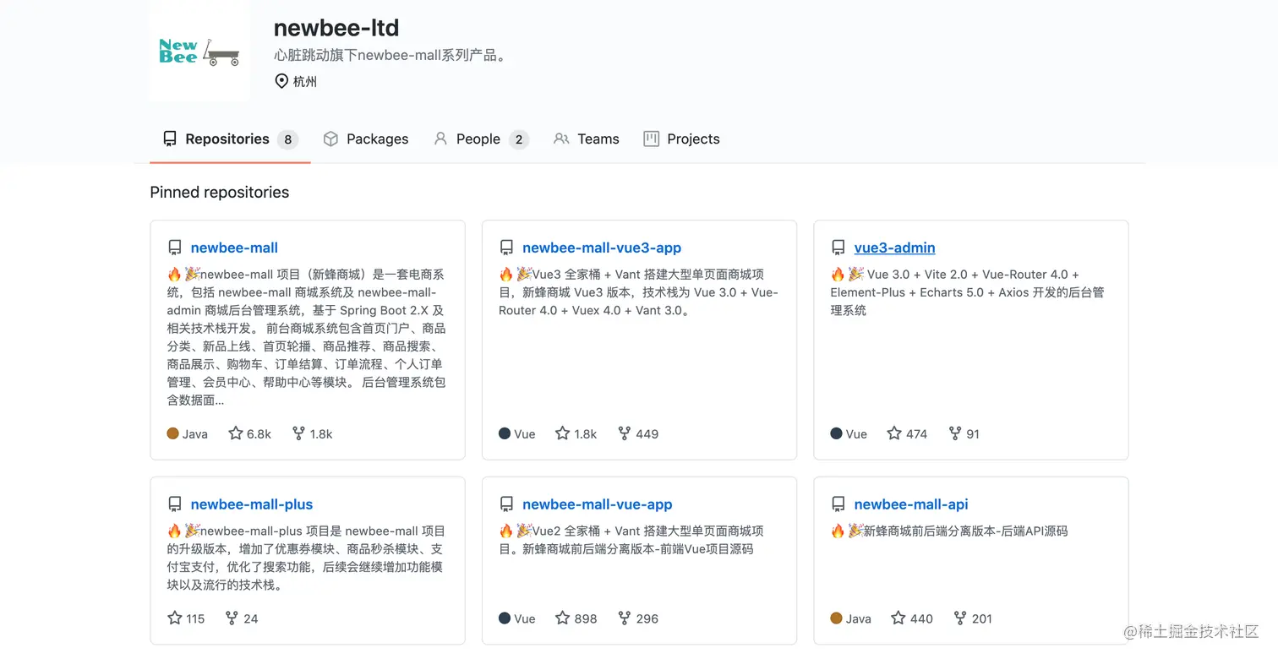The image size is (1278, 659).
Task: Click the Repositories tab book icon
Action: pos(170,139)
